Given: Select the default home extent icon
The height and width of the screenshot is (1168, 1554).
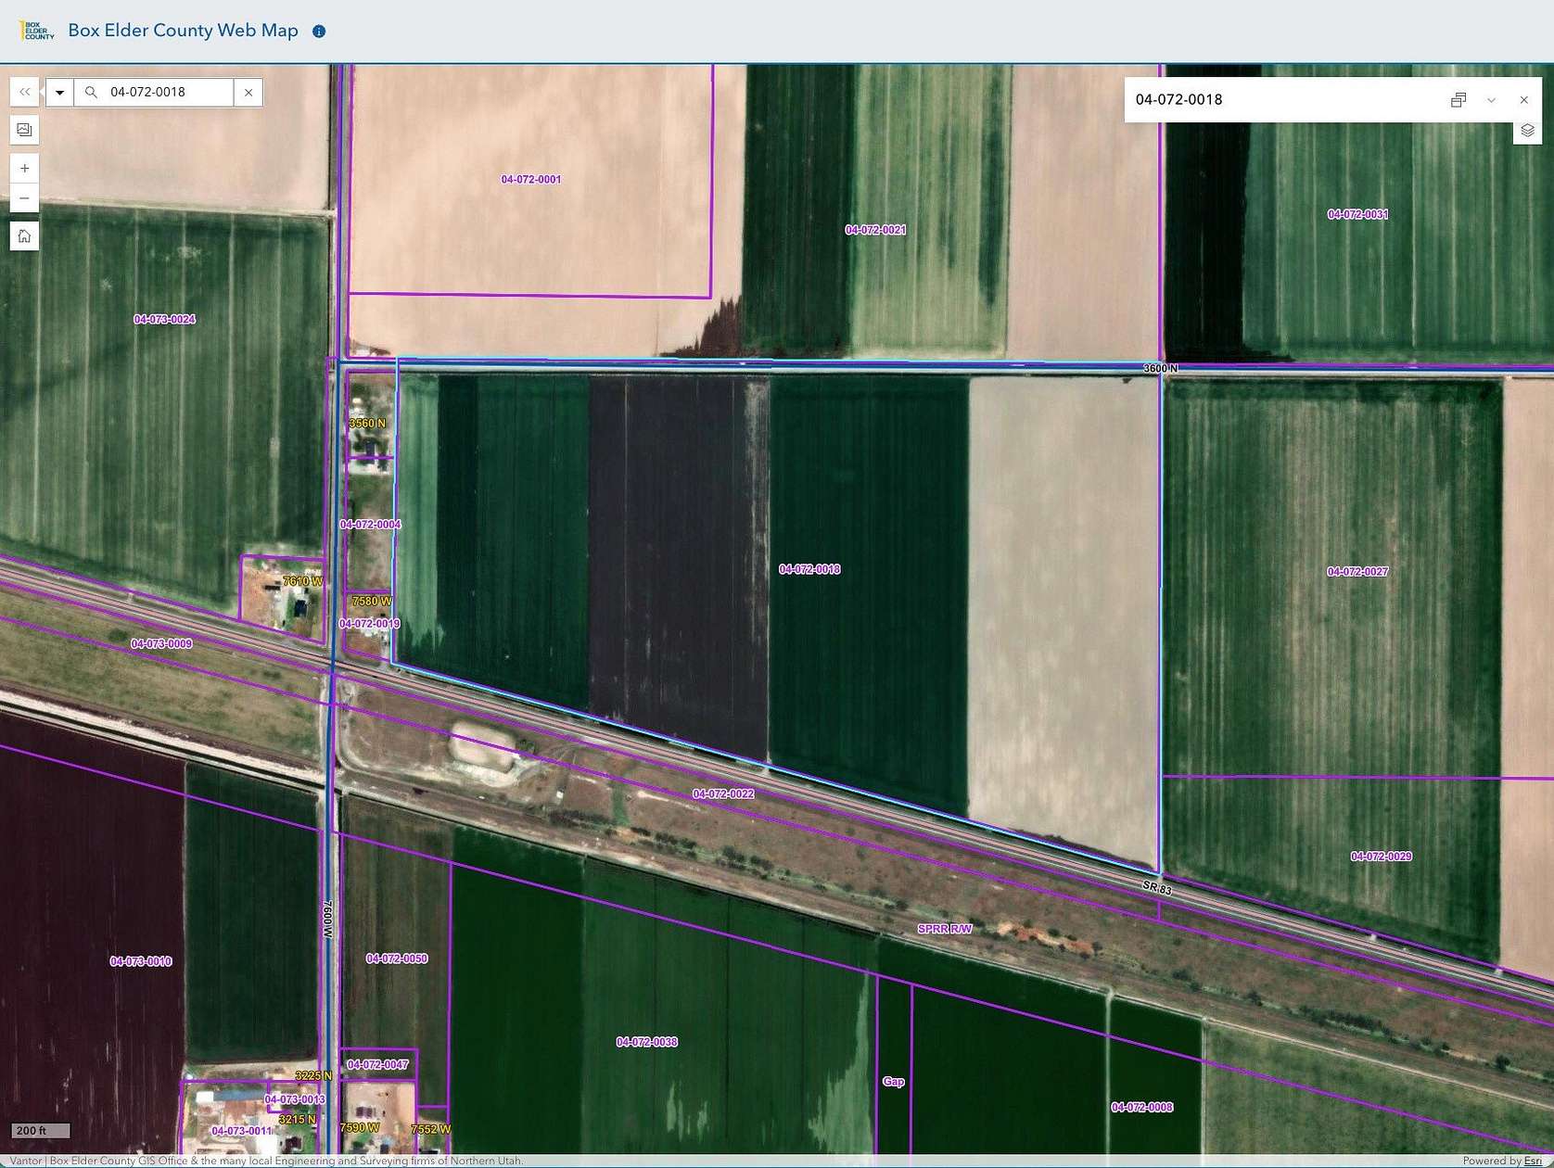Looking at the screenshot, I should pyautogui.click(x=24, y=235).
